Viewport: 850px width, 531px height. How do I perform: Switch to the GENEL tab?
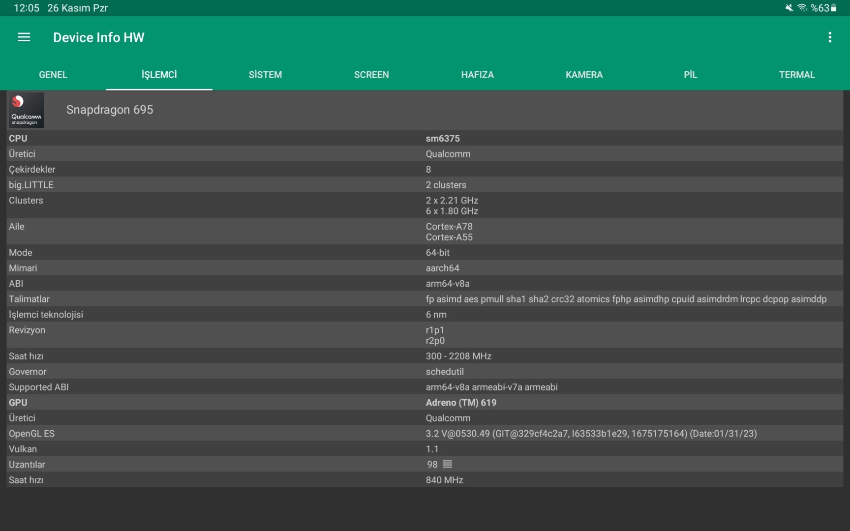[x=53, y=75]
